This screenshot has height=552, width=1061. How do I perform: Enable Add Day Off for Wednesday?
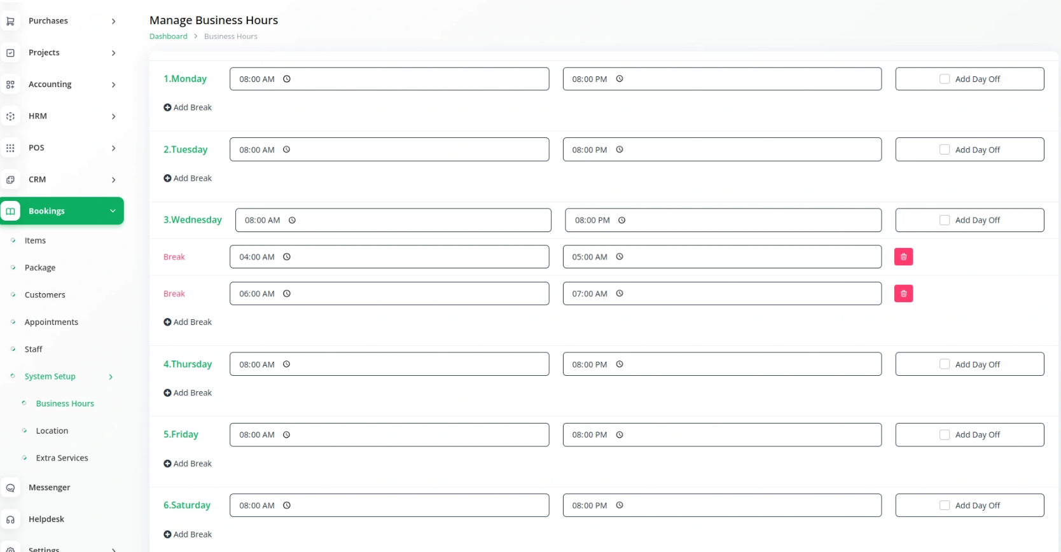point(945,220)
